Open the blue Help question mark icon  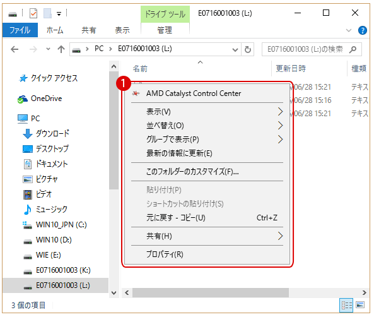click(362, 30)
